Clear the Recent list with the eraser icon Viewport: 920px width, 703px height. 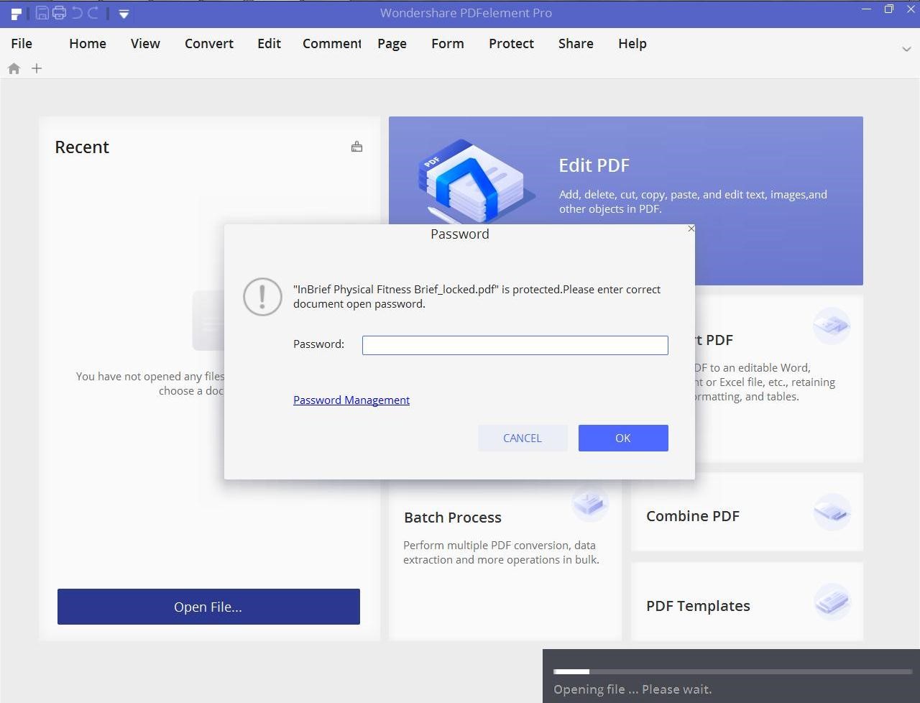coord(356,147)
